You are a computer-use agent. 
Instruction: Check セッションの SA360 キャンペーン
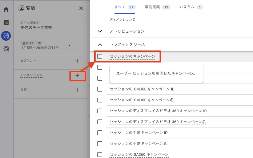coord(100,154)
